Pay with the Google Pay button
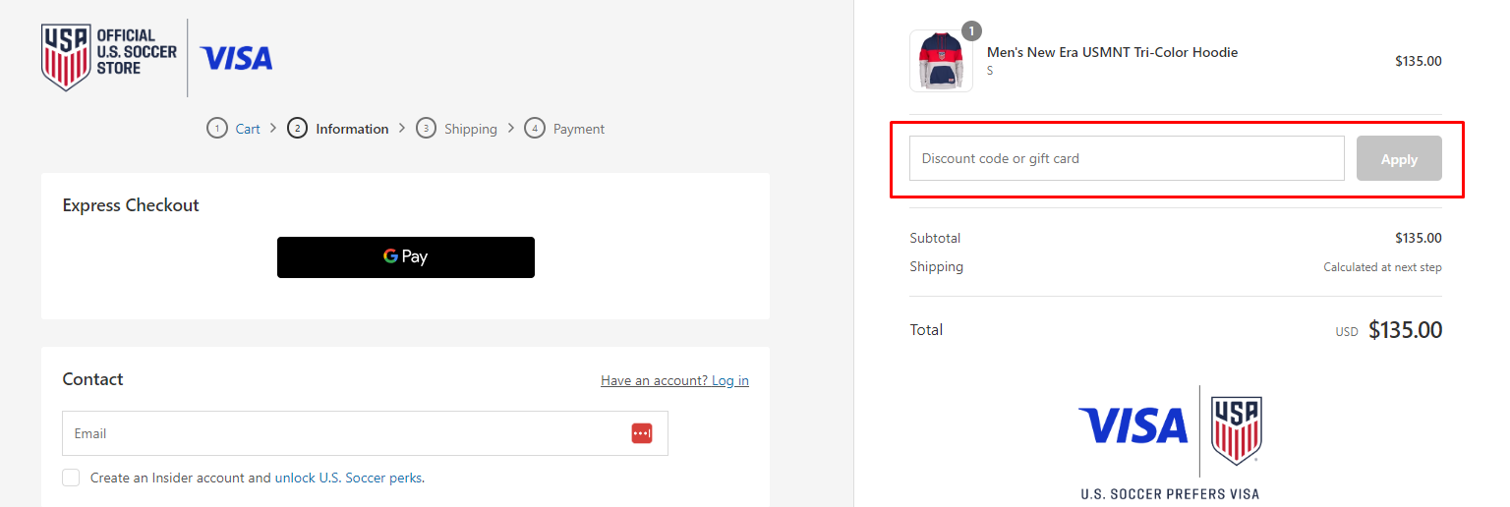1510x507 pixels. tap(406, 257)
